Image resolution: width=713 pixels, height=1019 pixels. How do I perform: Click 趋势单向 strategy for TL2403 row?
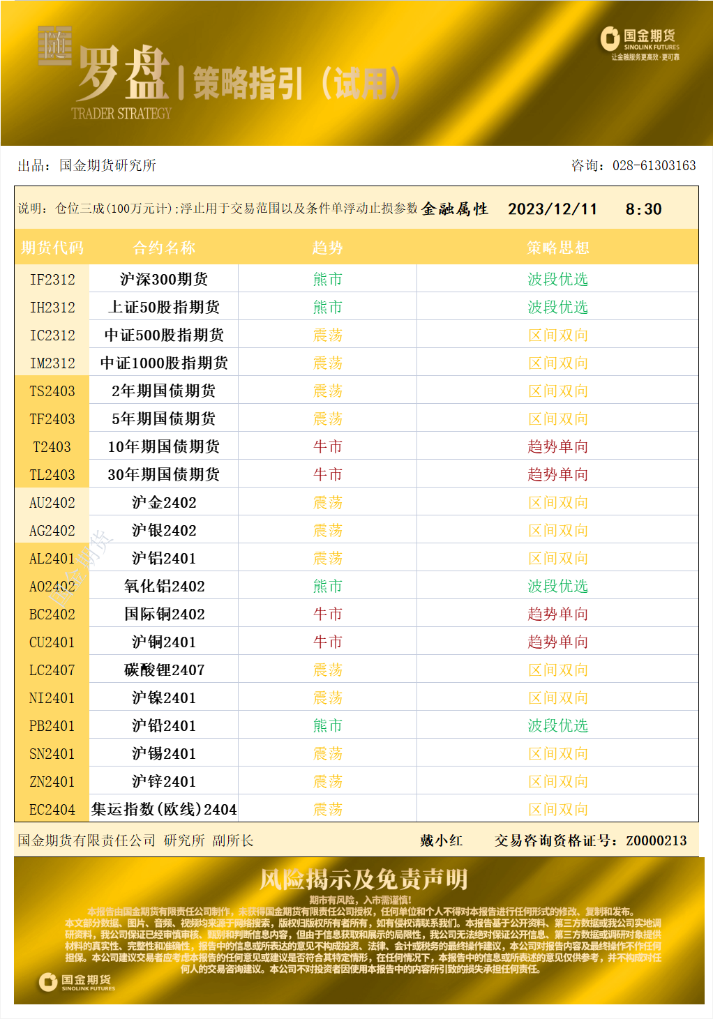(x=558, y=474)
